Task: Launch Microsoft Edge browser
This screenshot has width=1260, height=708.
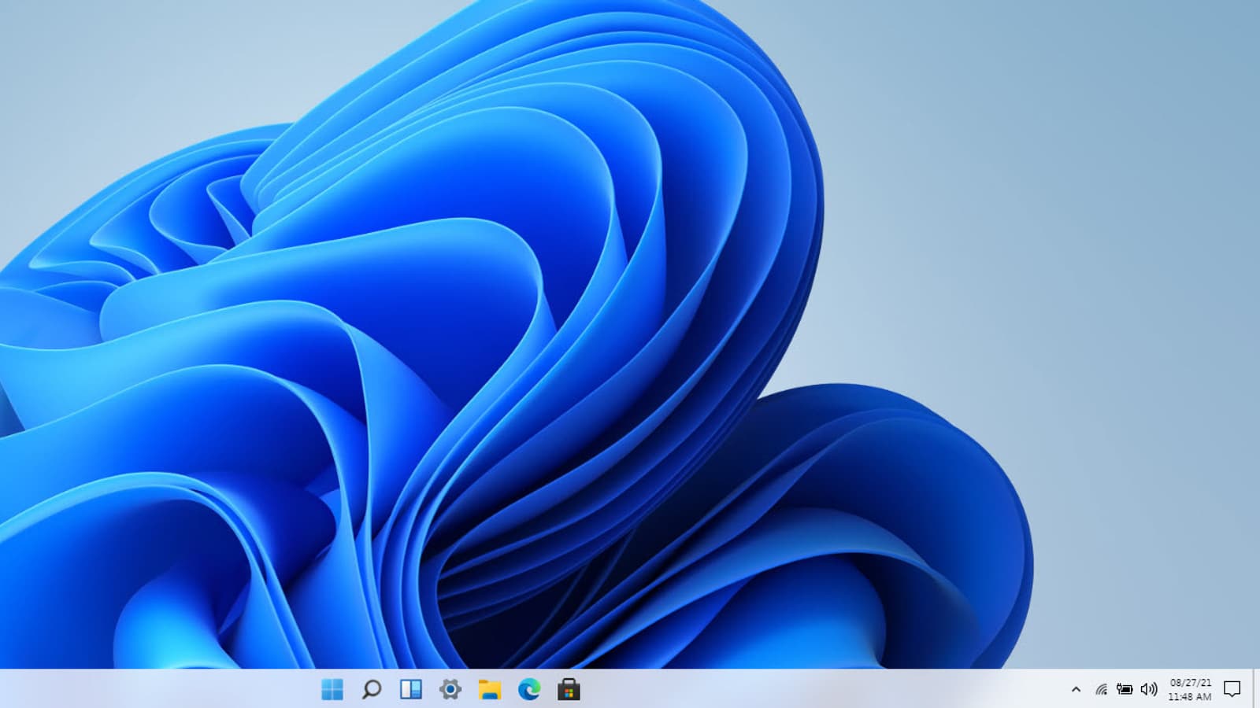Action: coord(529,690)
